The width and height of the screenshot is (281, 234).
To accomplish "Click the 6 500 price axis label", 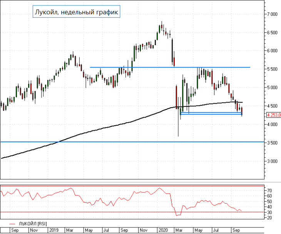I will (x=273, y=33).
